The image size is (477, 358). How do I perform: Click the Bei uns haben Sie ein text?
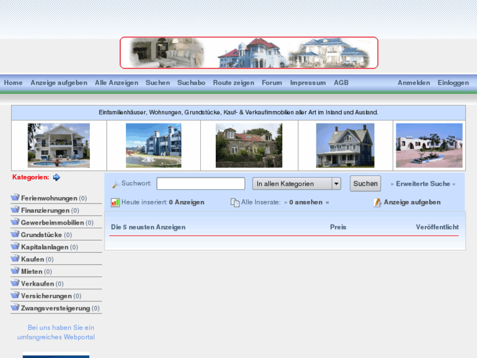tap(61, 328)
